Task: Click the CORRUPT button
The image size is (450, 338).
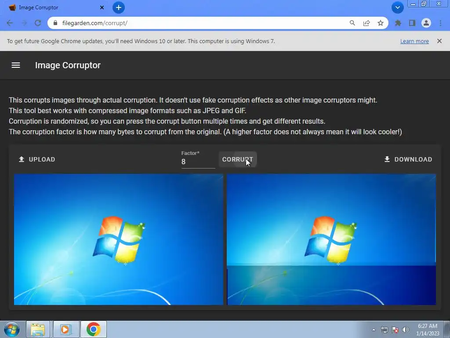Action: tap(238, 159)
